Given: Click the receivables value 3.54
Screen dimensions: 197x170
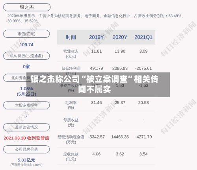Looking at the screenshot, I should click(143, 154).
